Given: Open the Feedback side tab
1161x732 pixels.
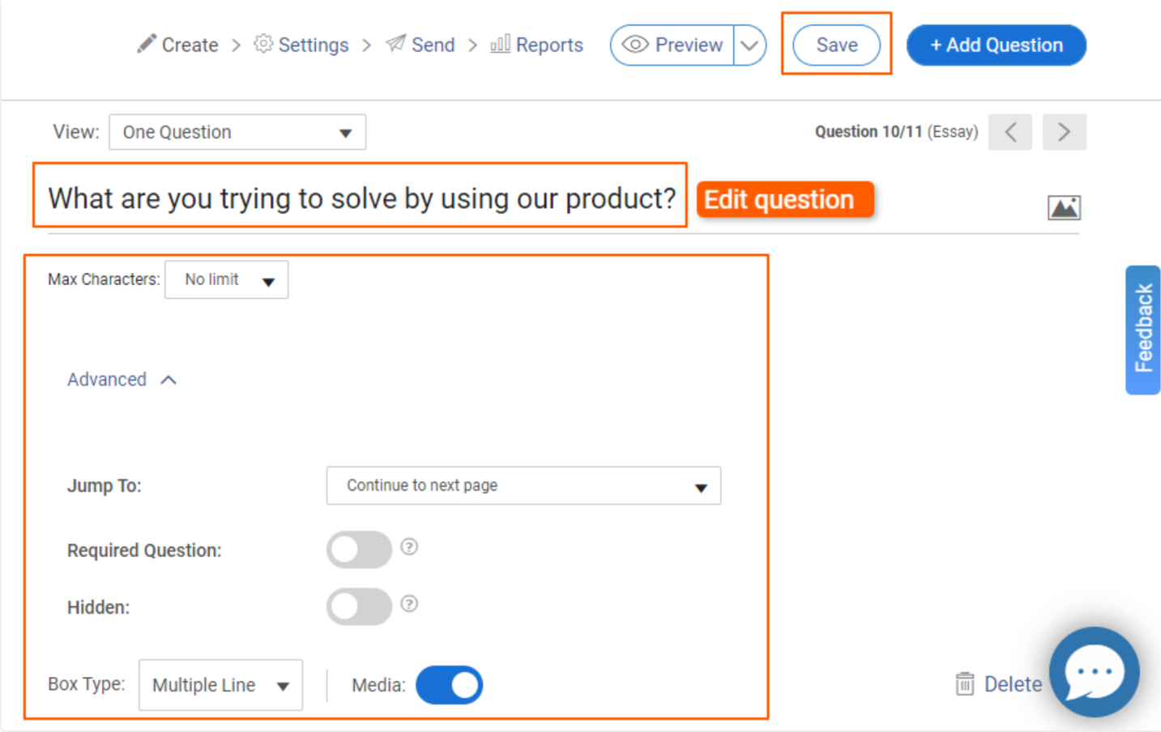Looking at the screenshot, I should (1143, 330).
